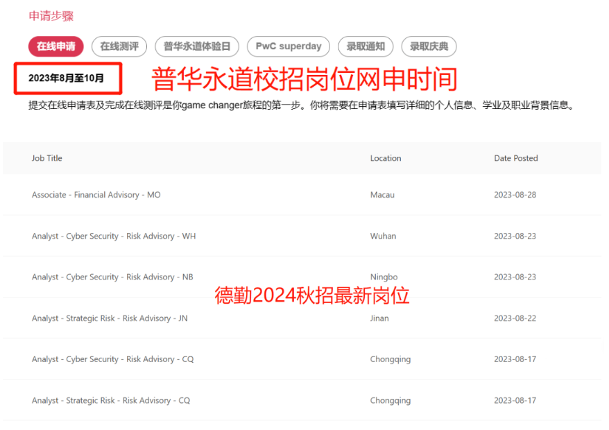This screenshot has height=430, width=609.
Task: Click the Jinan location cell
Action: [379, 318]
